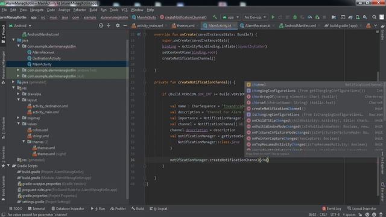Click the Make Project hammer icon

pos(215,17)
